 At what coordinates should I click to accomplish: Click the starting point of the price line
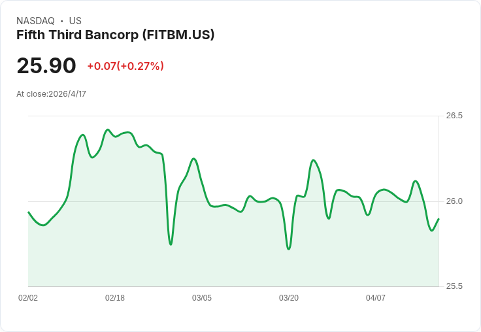[29, 212]
